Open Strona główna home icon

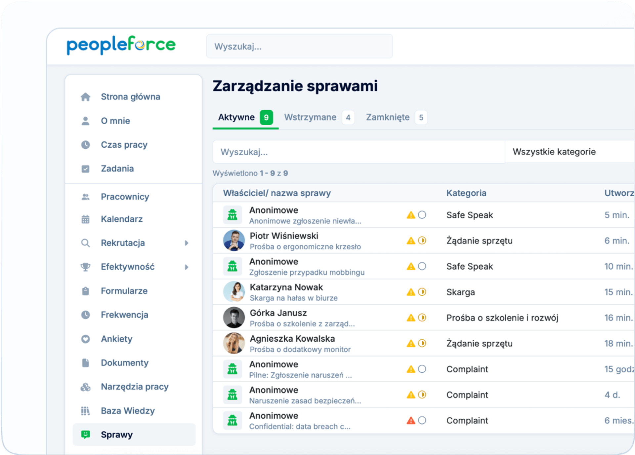click(86, 97)
